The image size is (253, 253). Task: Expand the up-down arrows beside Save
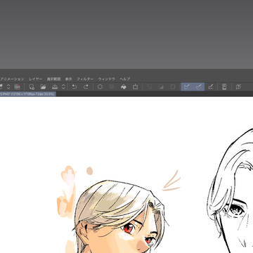[63, 87]
